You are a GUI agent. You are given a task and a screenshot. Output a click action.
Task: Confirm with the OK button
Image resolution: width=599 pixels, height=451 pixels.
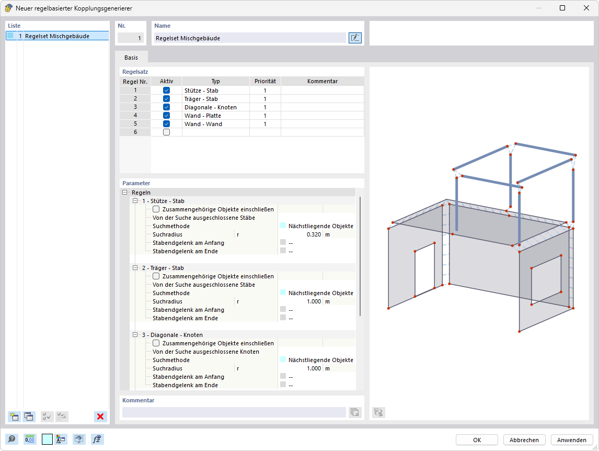coord(477,440)
